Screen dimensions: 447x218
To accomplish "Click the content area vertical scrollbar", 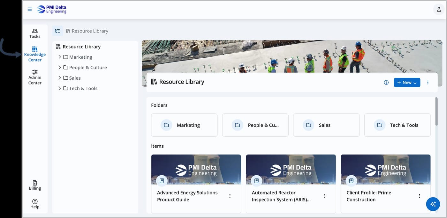I will point(436,112).
